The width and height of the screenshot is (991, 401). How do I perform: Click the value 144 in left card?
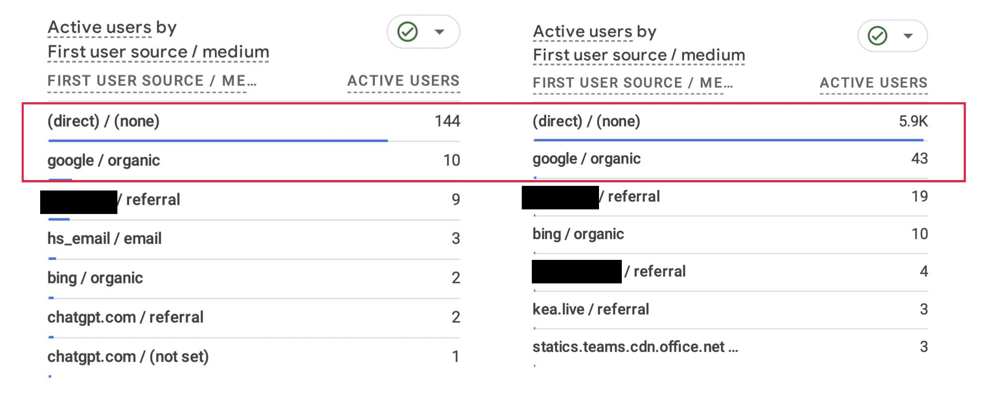[x=447, y=121]
